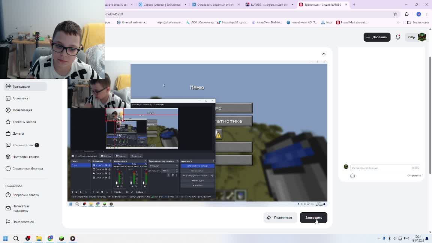
Task: Open the volume tray icon
Action: pyautogui.click(x=394, y=238)
